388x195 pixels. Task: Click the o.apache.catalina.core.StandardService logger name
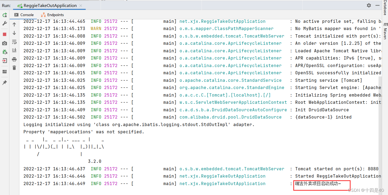(231, 80)
